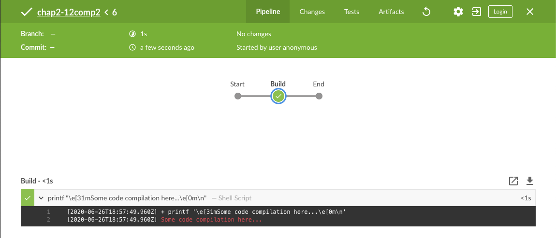Click the 'No changes' text
This screenshot has width=556, height=238.
point(254,34)
